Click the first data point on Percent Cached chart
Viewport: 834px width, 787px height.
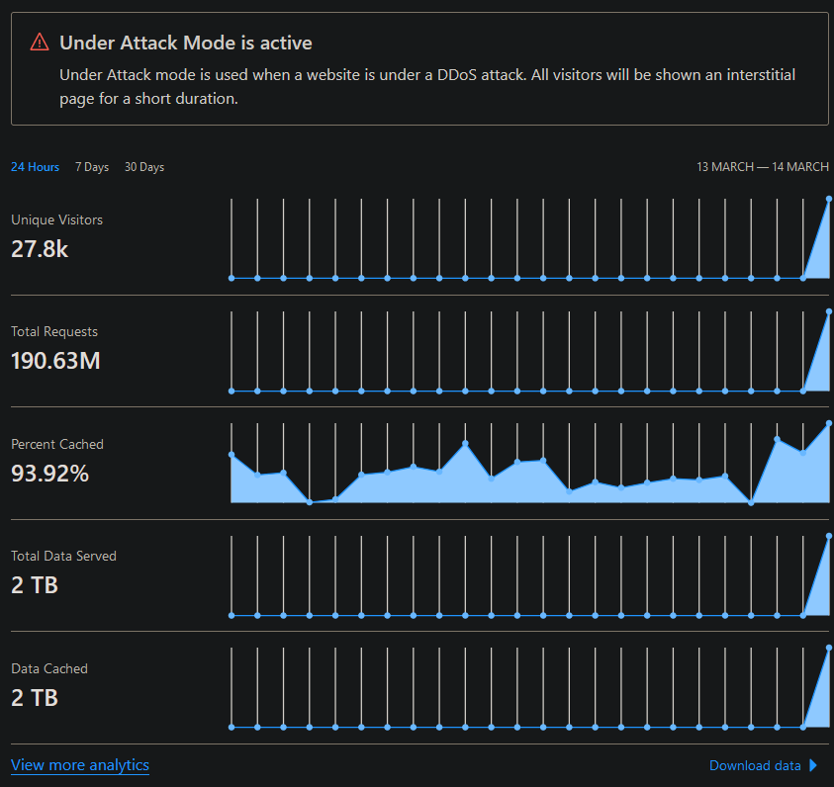[232, 455]
